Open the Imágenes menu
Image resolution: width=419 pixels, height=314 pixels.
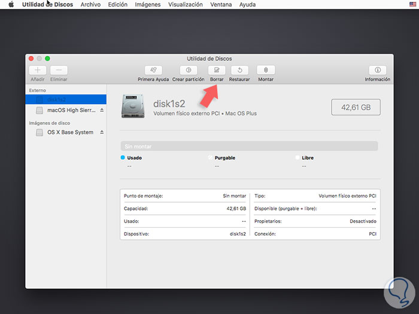[x=148, y=5]
